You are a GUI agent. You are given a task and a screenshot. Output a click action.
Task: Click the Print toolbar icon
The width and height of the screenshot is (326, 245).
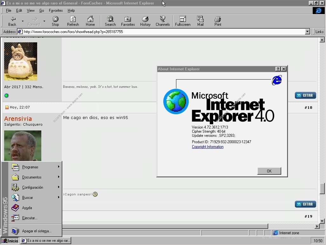pyautogui.click(x=218, y=19)
